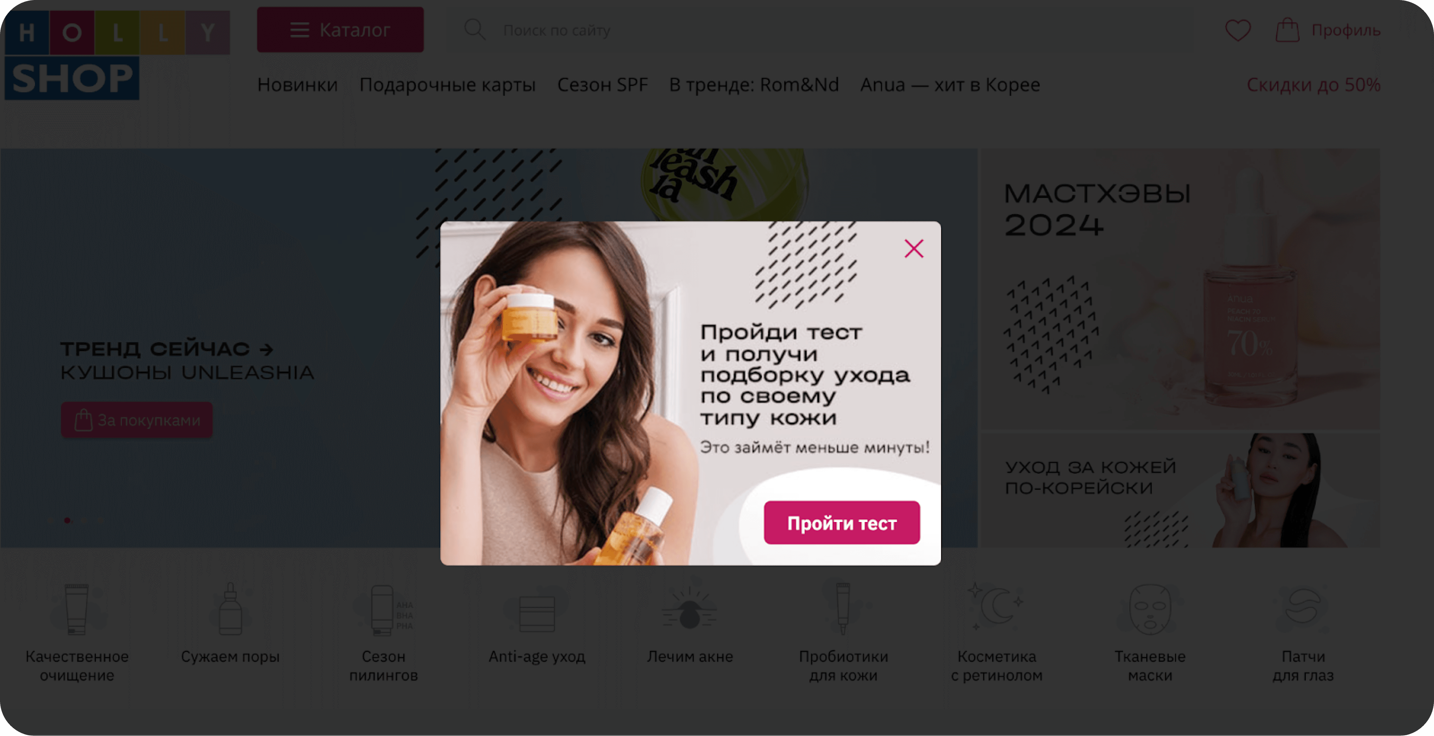Go to the Holly Shop logo home

(117, 54)
